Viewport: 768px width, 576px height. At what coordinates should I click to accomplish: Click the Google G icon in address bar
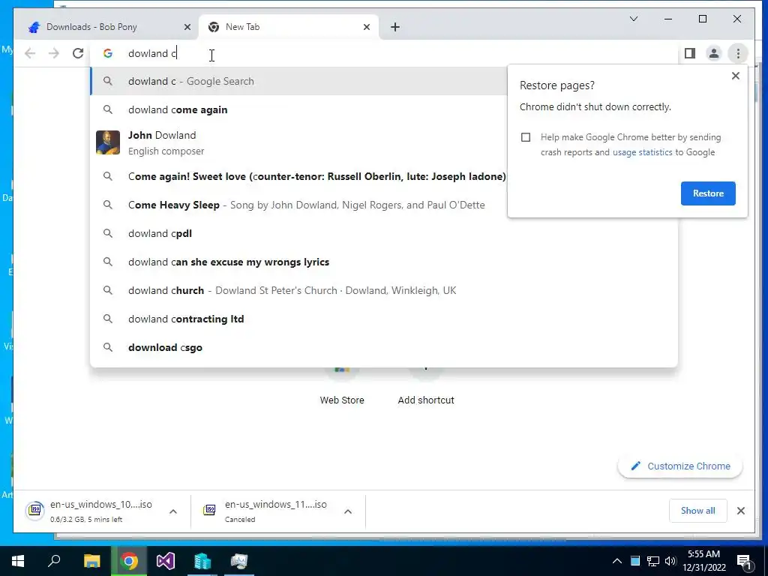108,53
